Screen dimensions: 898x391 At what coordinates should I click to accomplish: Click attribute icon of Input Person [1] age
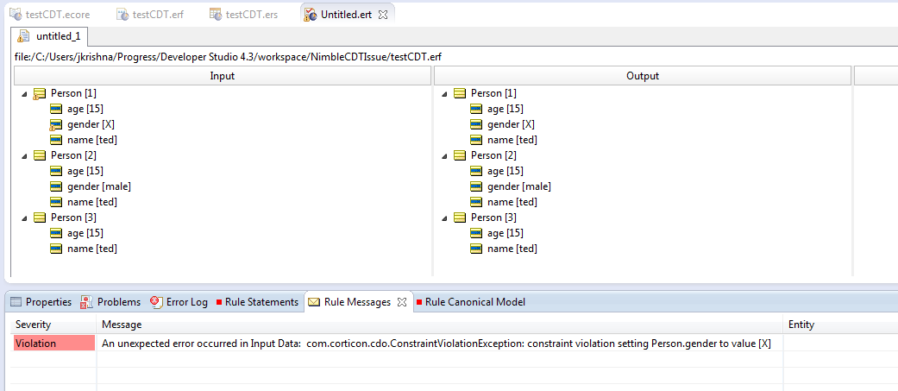[x=55, y=109]
